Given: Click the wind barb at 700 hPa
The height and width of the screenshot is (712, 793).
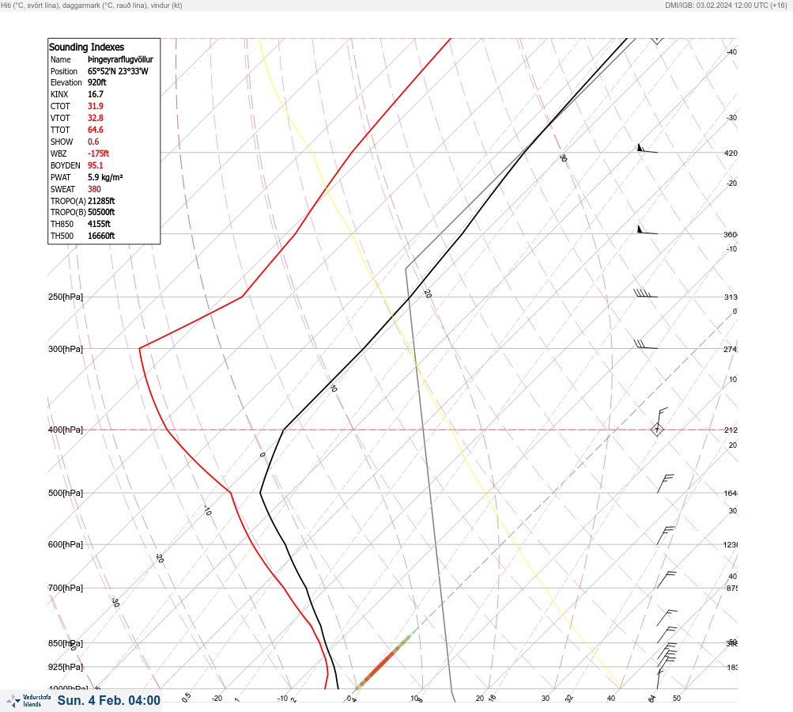Looking at the screenshot, I should click(x=666, y=579).
